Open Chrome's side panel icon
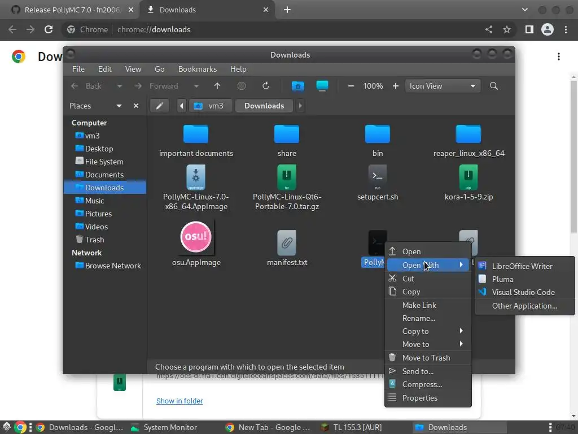 click(529, 29)
